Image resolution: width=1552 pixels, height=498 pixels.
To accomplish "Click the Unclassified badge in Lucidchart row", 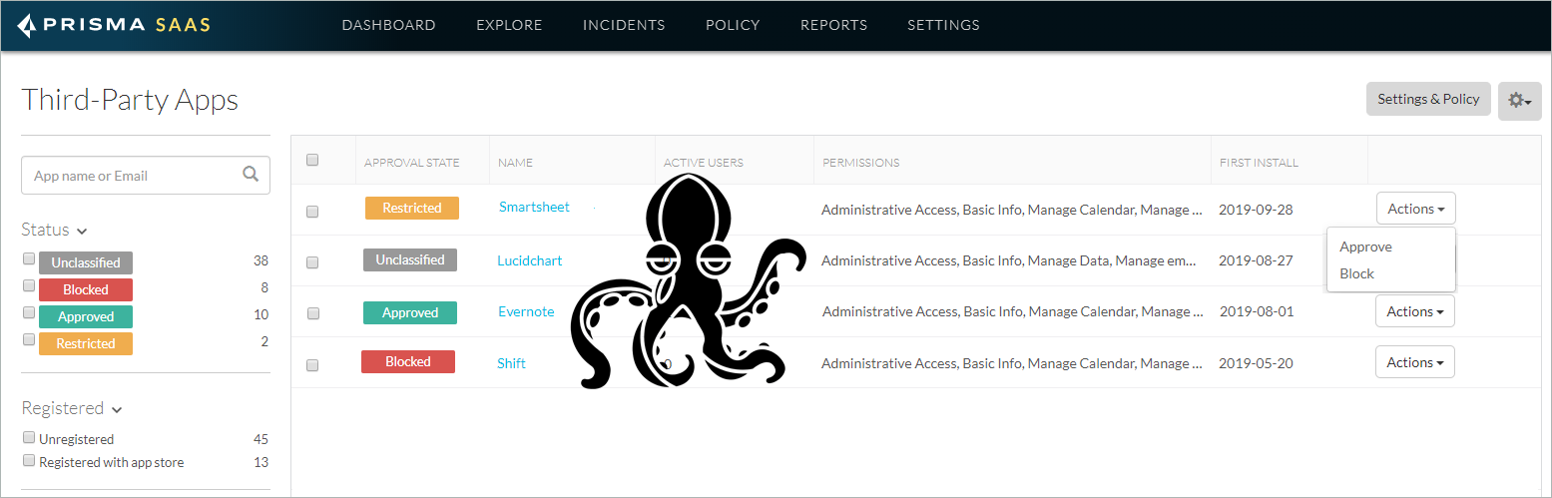I will click(x=409, y=259).
